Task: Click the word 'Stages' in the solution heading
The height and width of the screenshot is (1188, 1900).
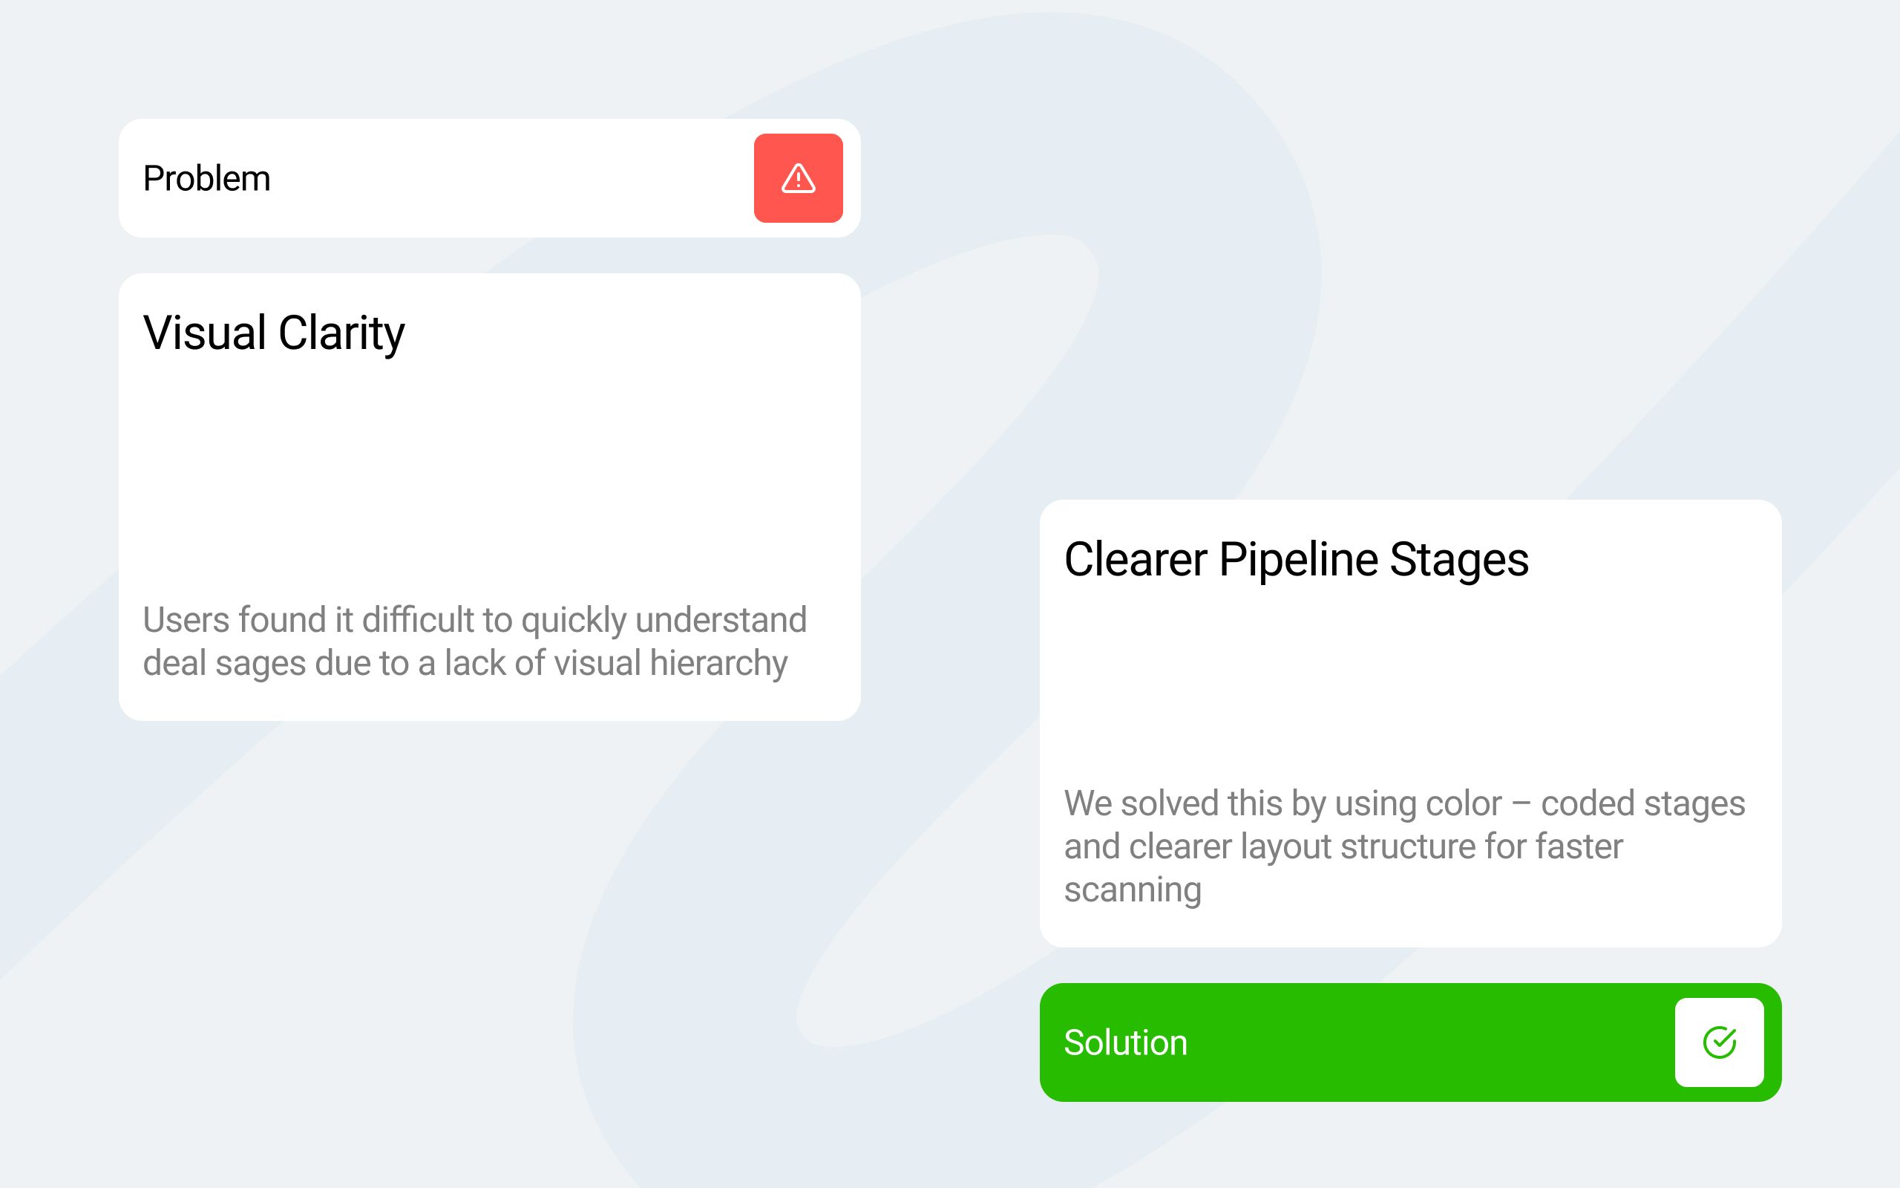Action: 1458,559
